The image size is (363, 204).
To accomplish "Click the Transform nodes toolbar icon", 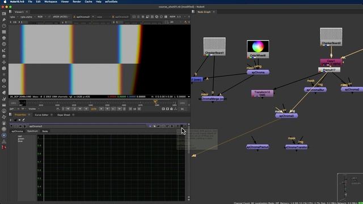I will click(4, 62).
